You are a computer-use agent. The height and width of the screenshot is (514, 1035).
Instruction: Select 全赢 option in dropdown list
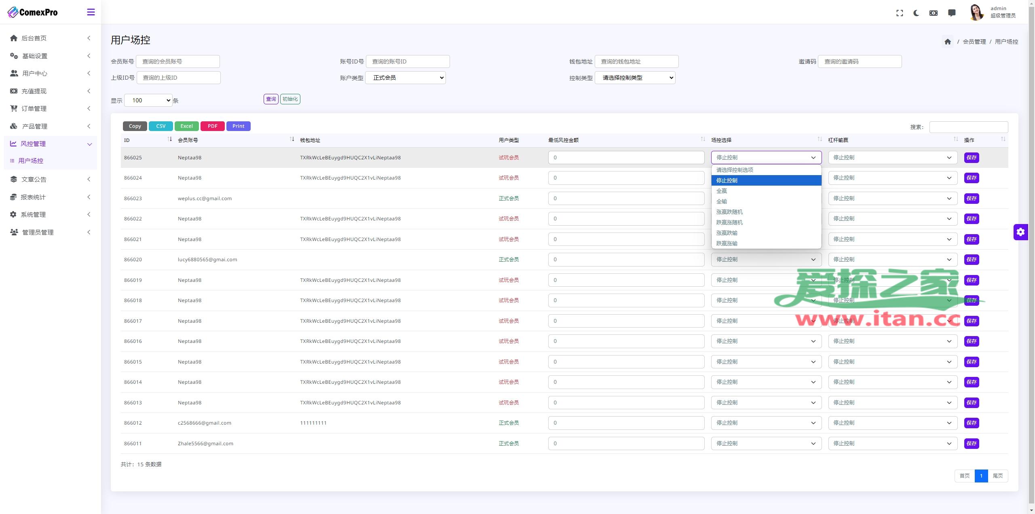(722, 191)
